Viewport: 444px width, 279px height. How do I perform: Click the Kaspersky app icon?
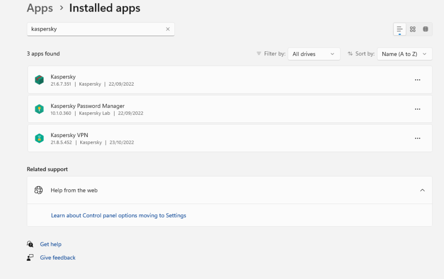click(x=39, y=79)
